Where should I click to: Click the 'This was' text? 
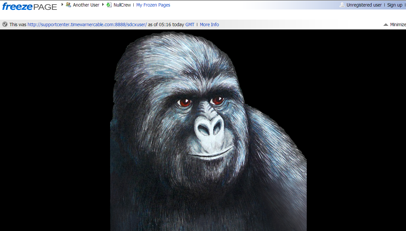(x=18, y=25)
